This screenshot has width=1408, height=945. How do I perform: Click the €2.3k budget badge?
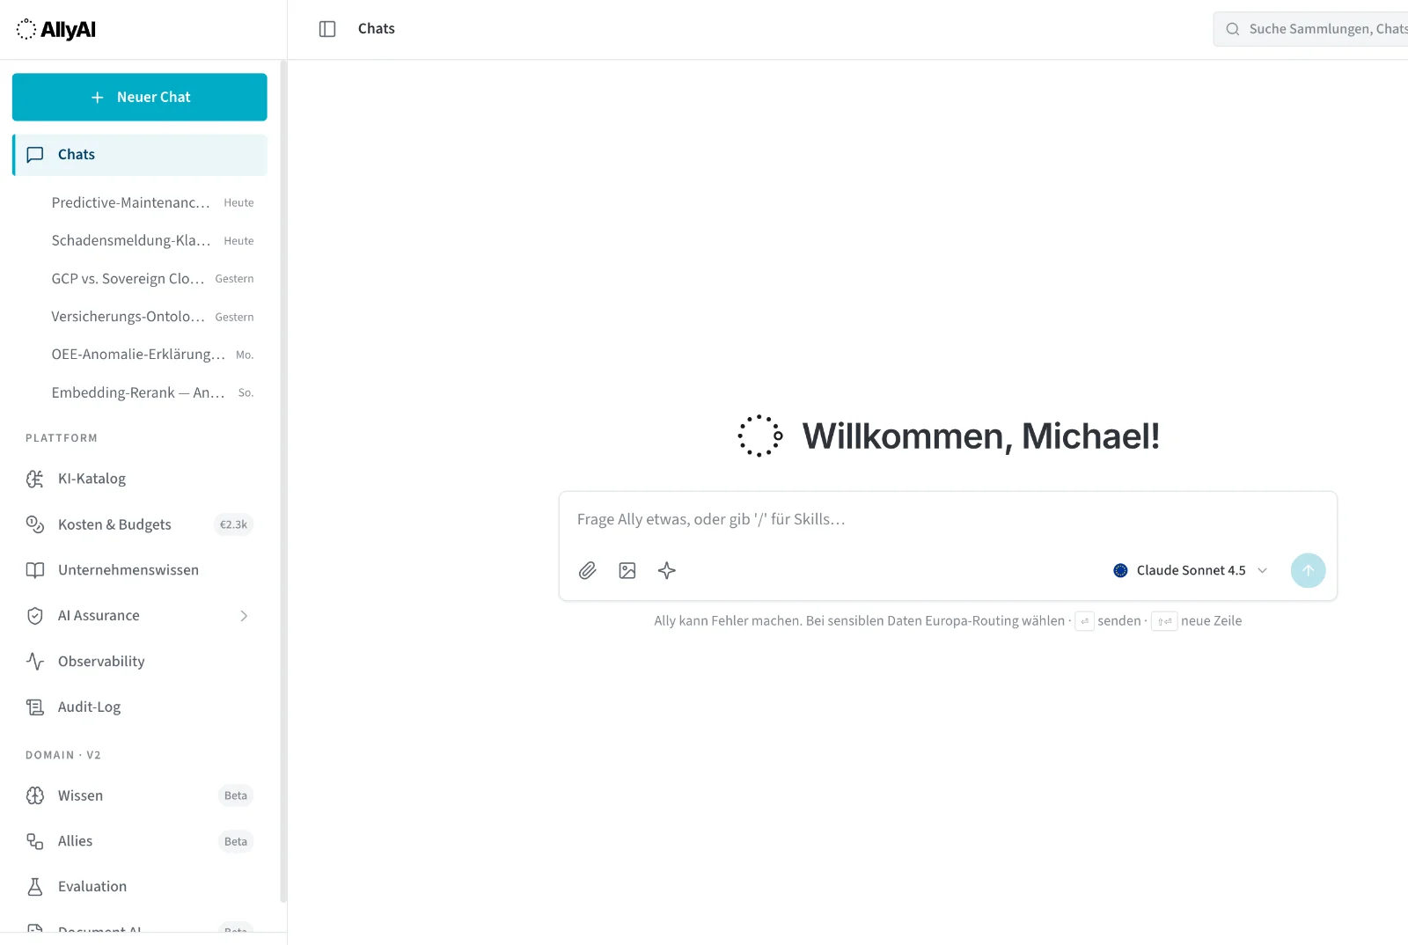pyautogui.click(x=234, y=524)
